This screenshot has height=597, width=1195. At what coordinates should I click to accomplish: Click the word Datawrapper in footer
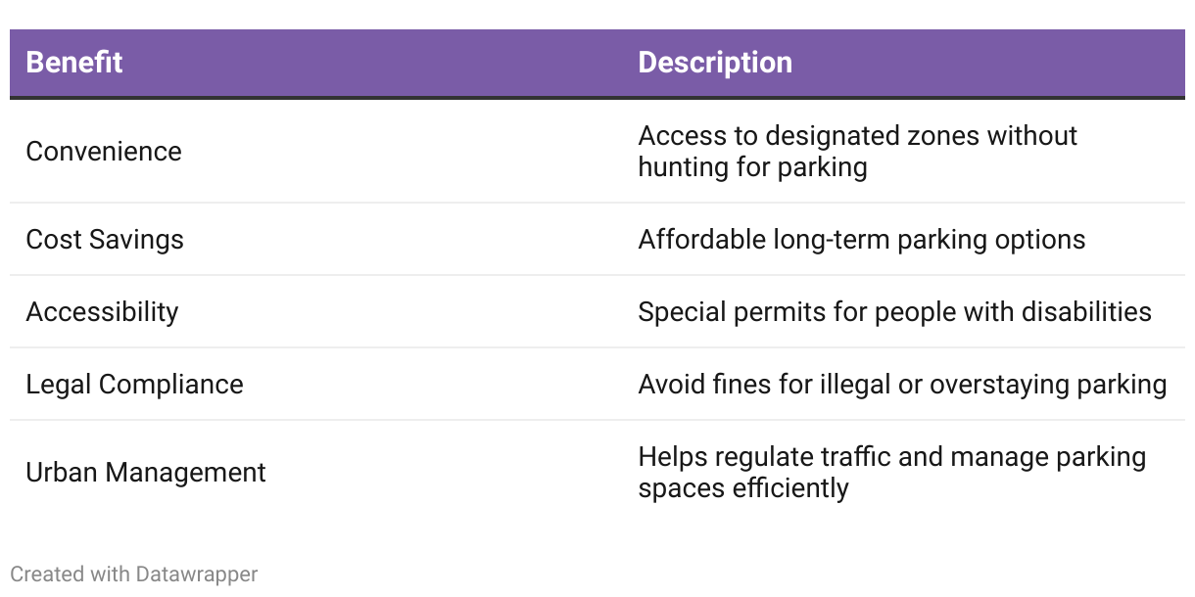pos(197,574)
